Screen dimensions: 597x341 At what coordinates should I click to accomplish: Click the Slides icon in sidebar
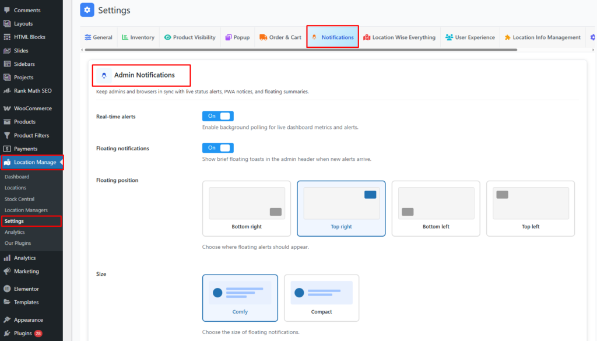[x=7, y=51]
